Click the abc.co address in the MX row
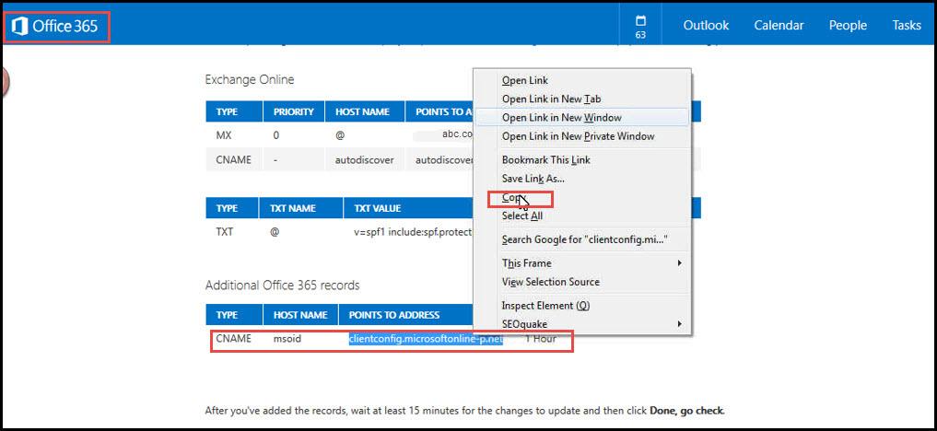Image resolution: width=937 pixels, height=431 pixels. click(x=458, y=134)
